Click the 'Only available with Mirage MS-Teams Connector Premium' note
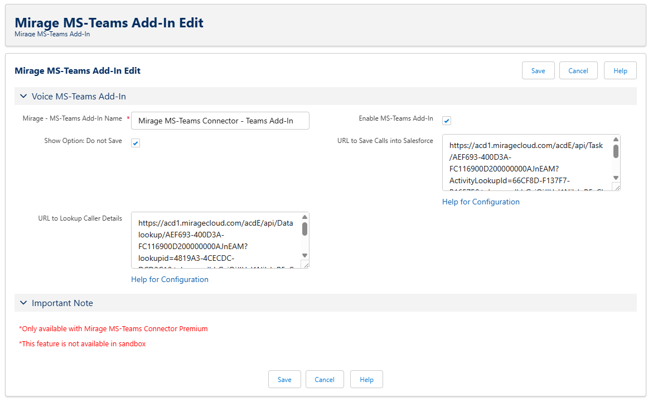Screen dimensions: 648x401 [113, 328]
